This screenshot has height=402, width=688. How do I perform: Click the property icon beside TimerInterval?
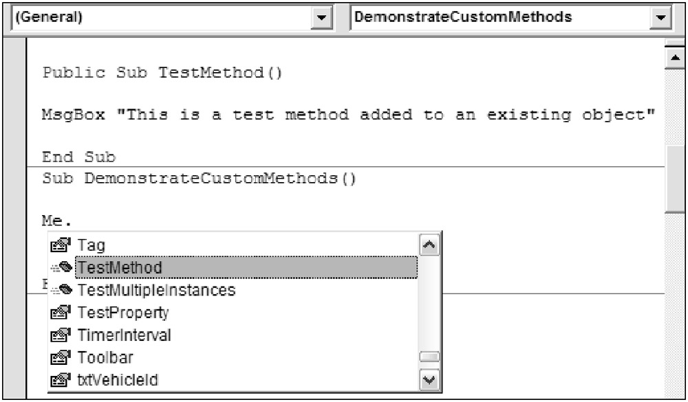(61, 336)
